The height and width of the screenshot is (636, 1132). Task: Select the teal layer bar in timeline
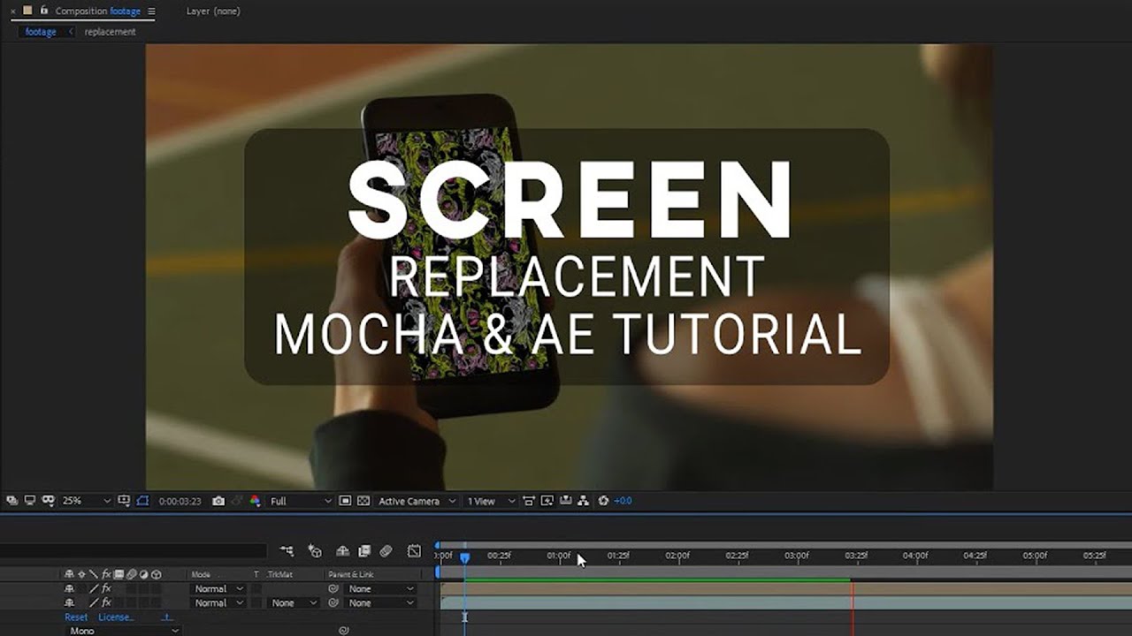click(x=786, y=602)
